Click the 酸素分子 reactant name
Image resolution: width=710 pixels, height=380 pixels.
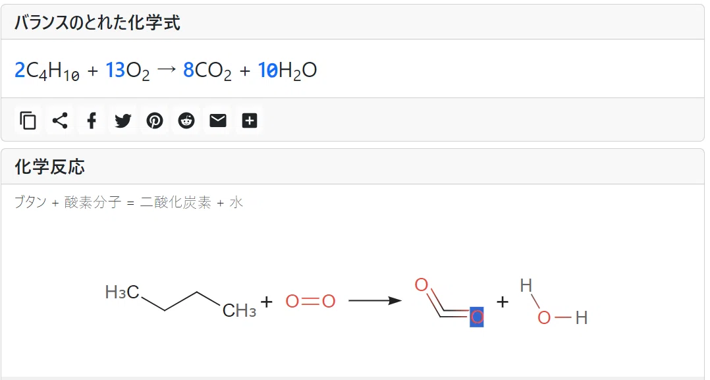pos(93,202)
